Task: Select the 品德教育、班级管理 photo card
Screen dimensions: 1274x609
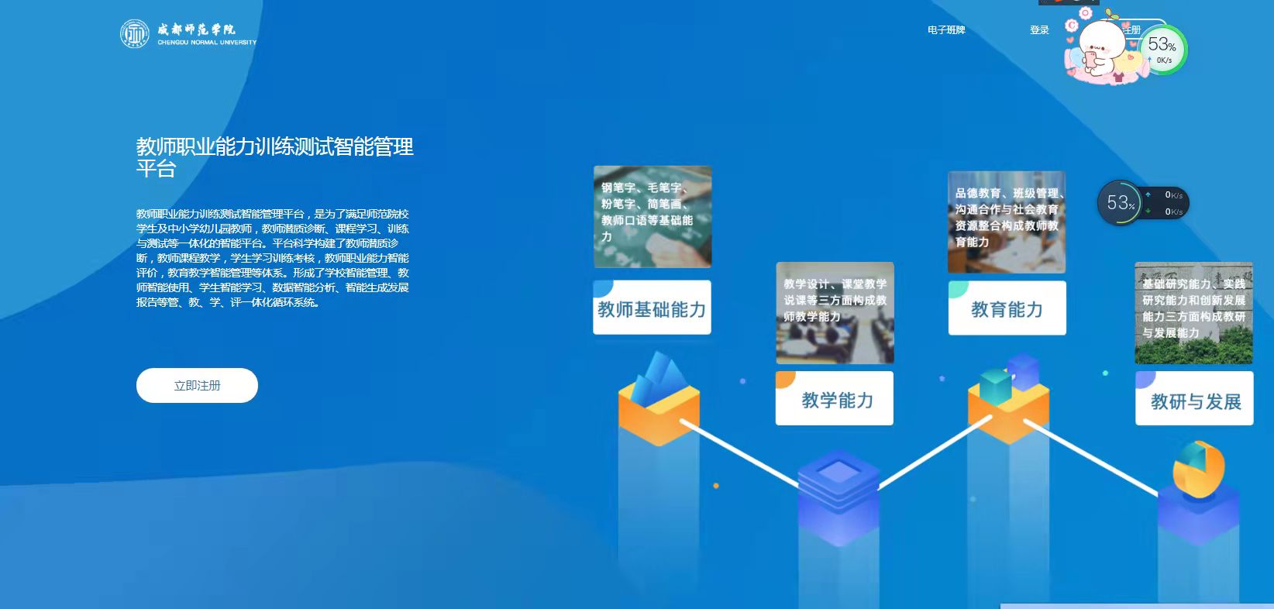Action: click(1007, 222)
